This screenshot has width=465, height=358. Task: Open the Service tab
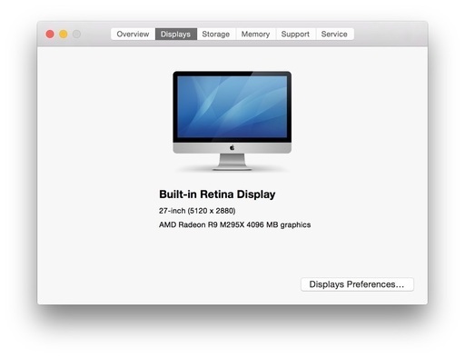pyautogui.click(x=335, y=34)
